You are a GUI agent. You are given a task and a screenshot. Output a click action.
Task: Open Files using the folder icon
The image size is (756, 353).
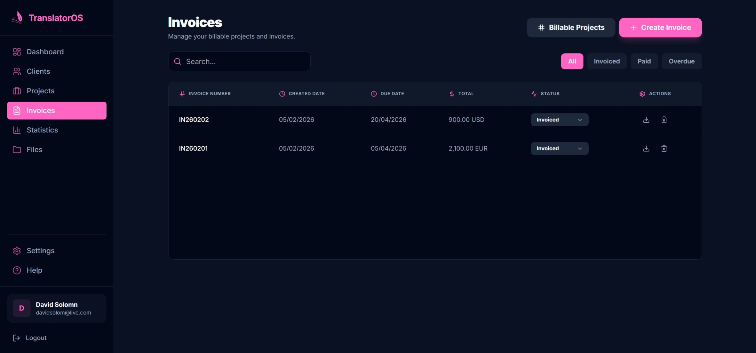tap(17, 149)
